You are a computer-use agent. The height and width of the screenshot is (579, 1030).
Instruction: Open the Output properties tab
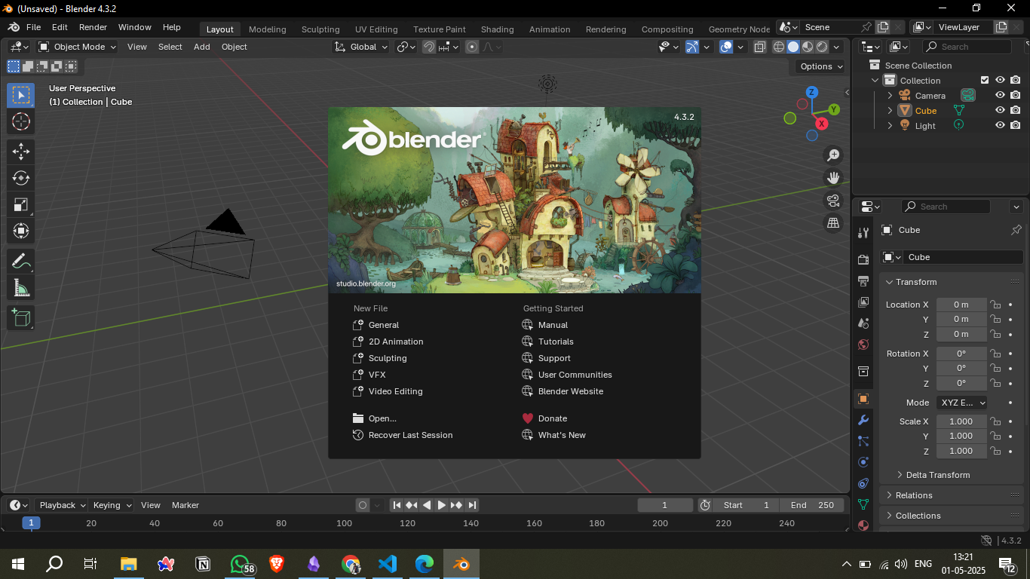pos(863,281)
